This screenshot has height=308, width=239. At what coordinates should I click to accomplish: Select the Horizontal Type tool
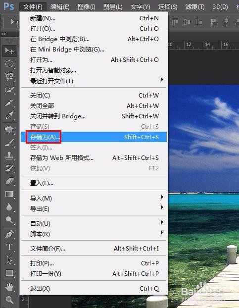9,247
